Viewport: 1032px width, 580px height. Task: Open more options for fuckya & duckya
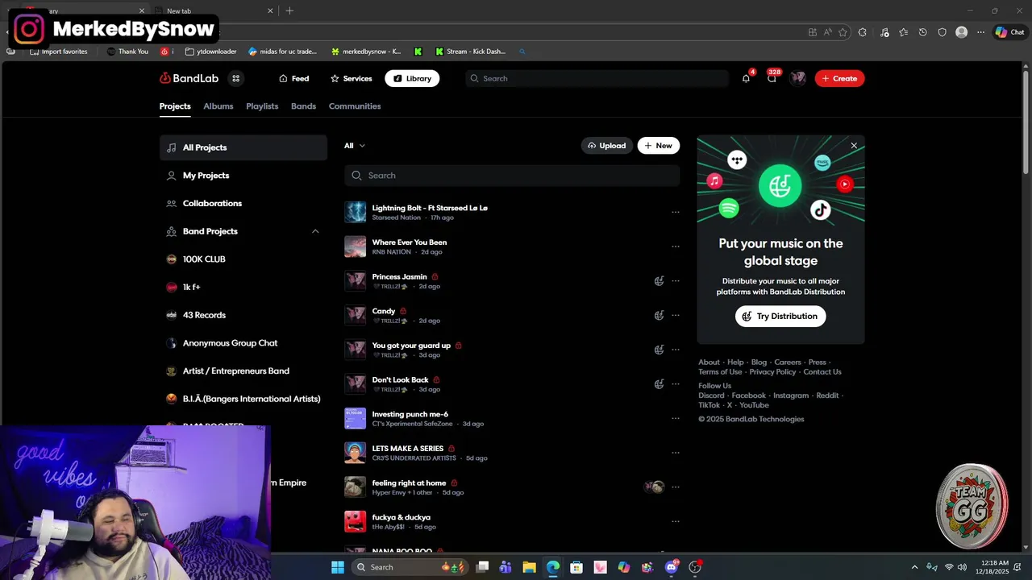(x=676, y=521)
